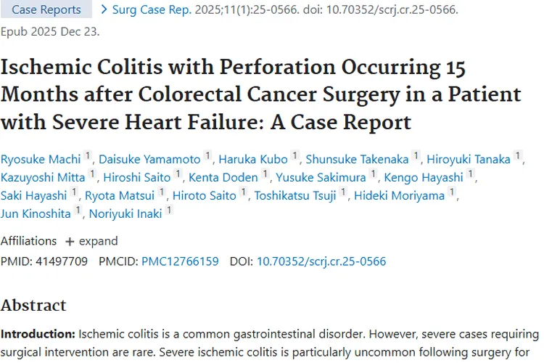Click affiliation superscript after Ryosuke Machi
Viewport: 544px width, 363px height.
point(87,156)
